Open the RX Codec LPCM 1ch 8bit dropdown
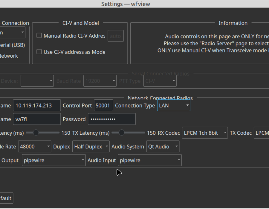The height and width of the screenshot is (209, 269). [205, 133]
